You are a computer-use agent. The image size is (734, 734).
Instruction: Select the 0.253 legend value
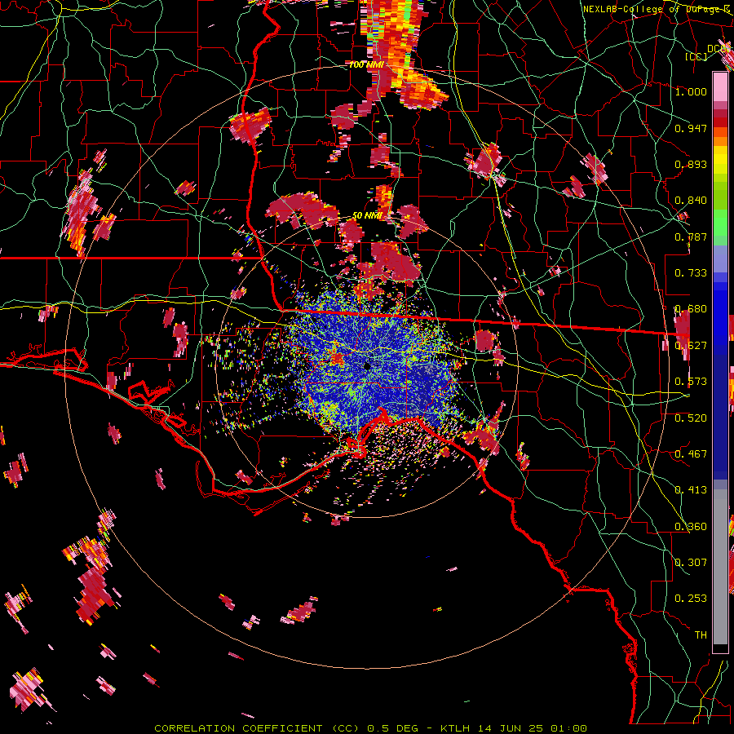point(691,599)
